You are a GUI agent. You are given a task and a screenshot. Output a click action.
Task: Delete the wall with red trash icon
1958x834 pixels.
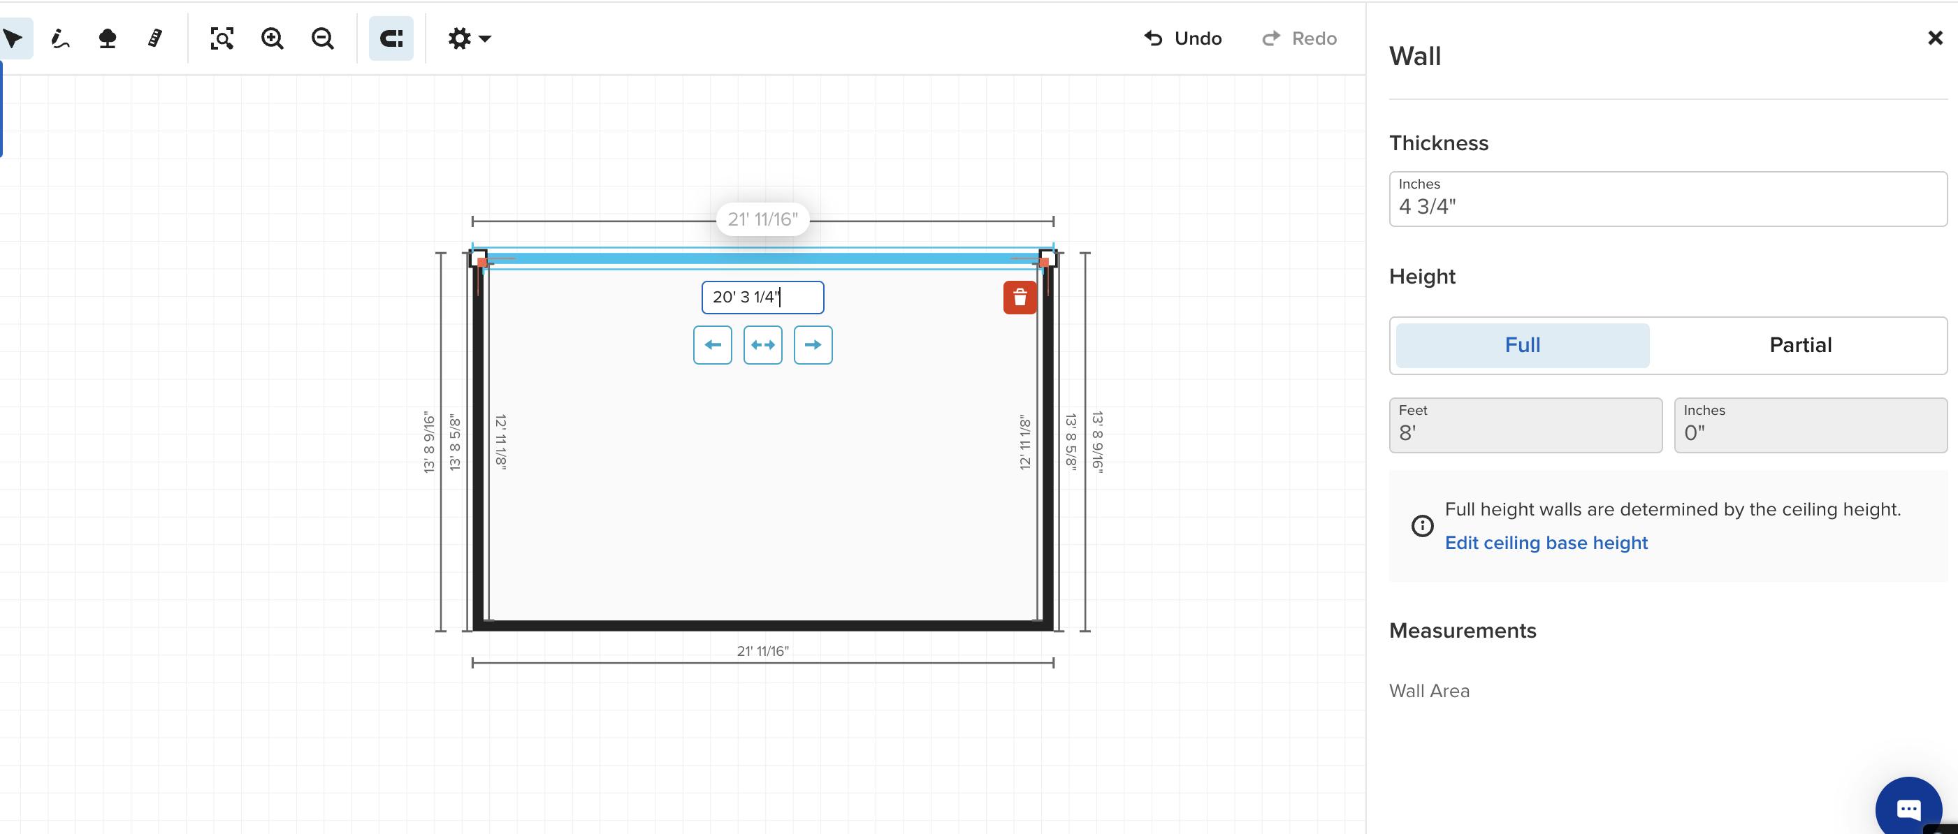[1020, 297]
